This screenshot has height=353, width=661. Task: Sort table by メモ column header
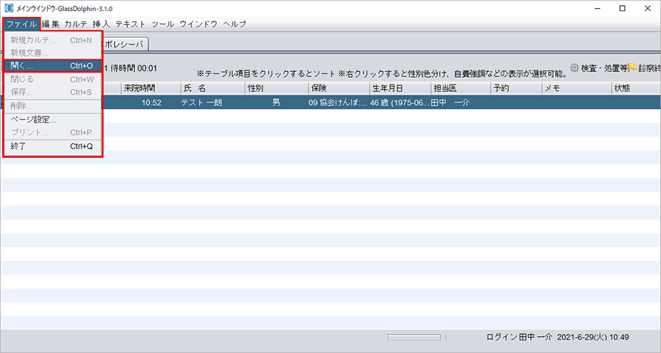click(577, 89)
